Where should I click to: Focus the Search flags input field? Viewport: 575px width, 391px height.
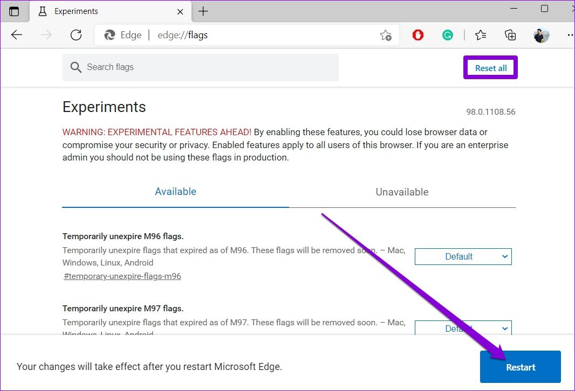coord(205,67)
